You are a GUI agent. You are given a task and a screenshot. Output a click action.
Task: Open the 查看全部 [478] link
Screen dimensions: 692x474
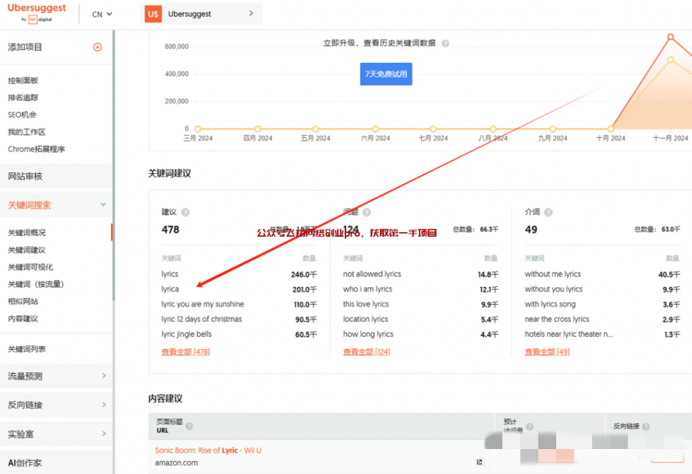(185, 351)
